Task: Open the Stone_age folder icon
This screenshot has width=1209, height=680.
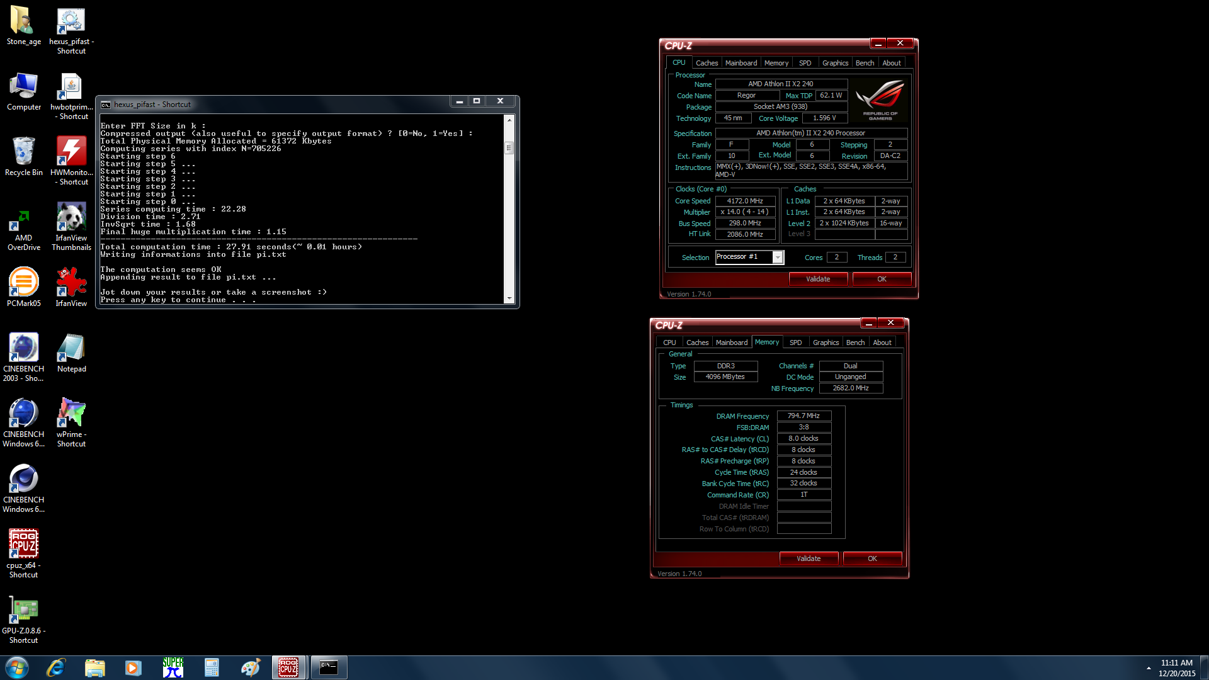Action: coord(23,25)
